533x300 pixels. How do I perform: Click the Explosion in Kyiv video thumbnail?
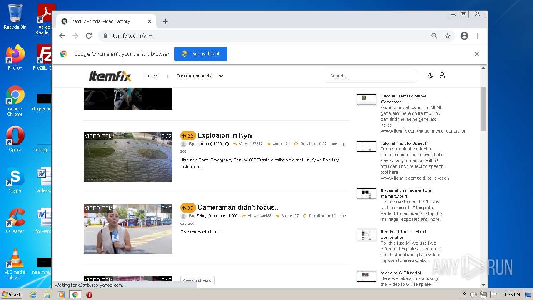pos(128,156)
